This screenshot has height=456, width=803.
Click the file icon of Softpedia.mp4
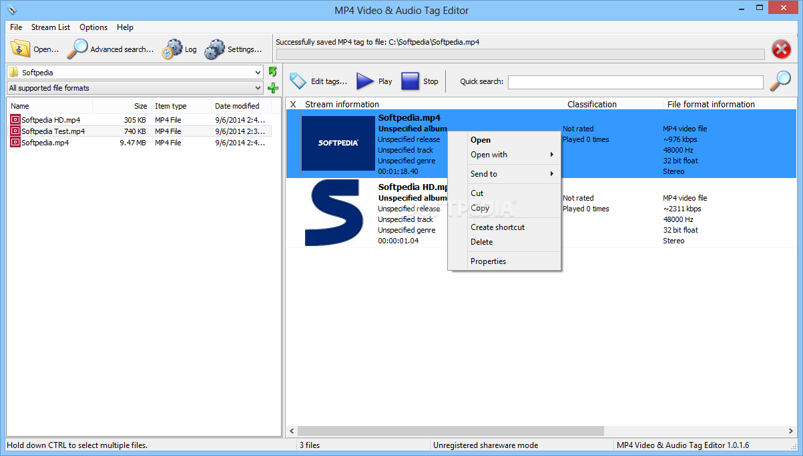point(15,143)
